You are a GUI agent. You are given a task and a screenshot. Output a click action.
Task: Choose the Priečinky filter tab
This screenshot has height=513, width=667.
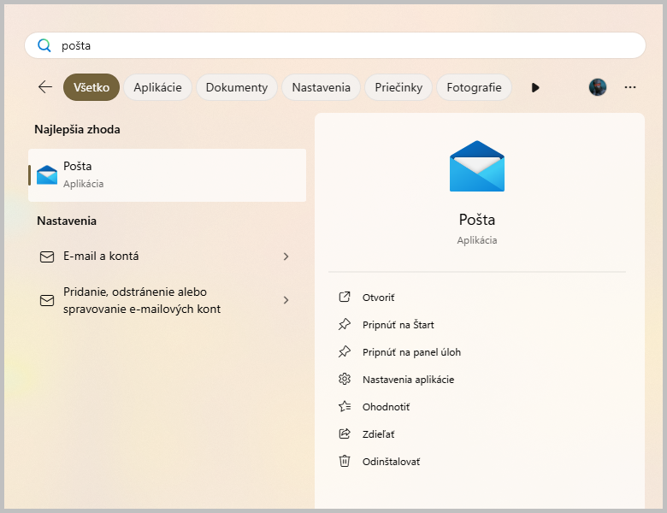[398, 87]
